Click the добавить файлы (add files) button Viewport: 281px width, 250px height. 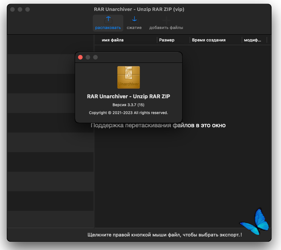[x=166, y=23]
